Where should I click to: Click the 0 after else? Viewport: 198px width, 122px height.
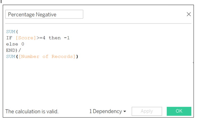(x=23, y=44)
